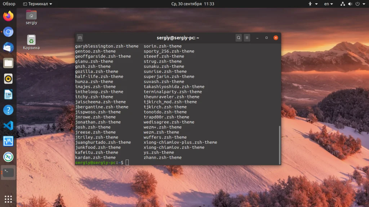Click intheloop.zsh-theme text
Viewport: 369px width, 207px height.
pyautogui.click(x=99, y=92)
